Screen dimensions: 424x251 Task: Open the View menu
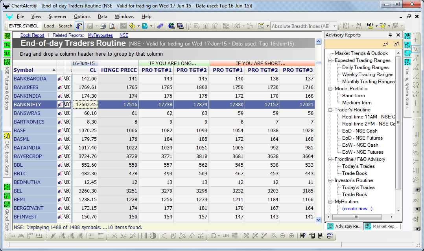(36, 16)
